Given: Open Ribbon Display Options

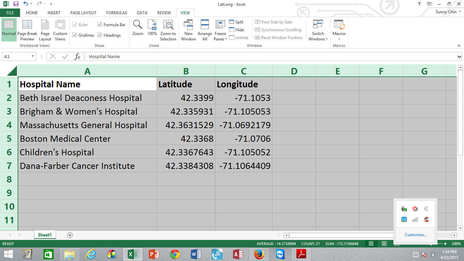Looking at the screenshot, I should coord(429,4).
